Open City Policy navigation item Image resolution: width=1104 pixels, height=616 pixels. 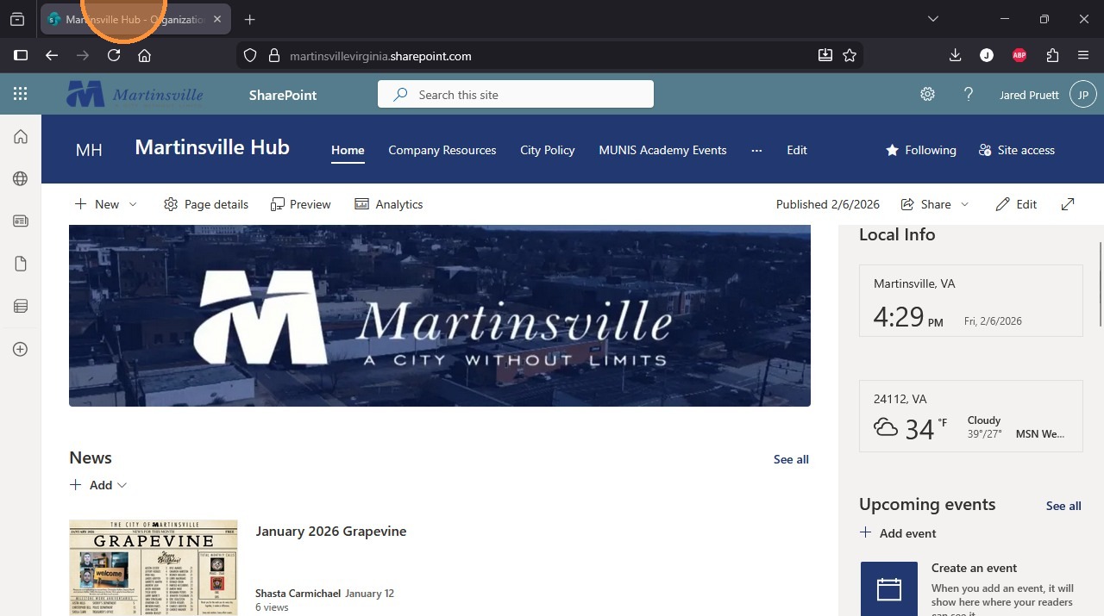pyautogui.click(x=548, y=150)
